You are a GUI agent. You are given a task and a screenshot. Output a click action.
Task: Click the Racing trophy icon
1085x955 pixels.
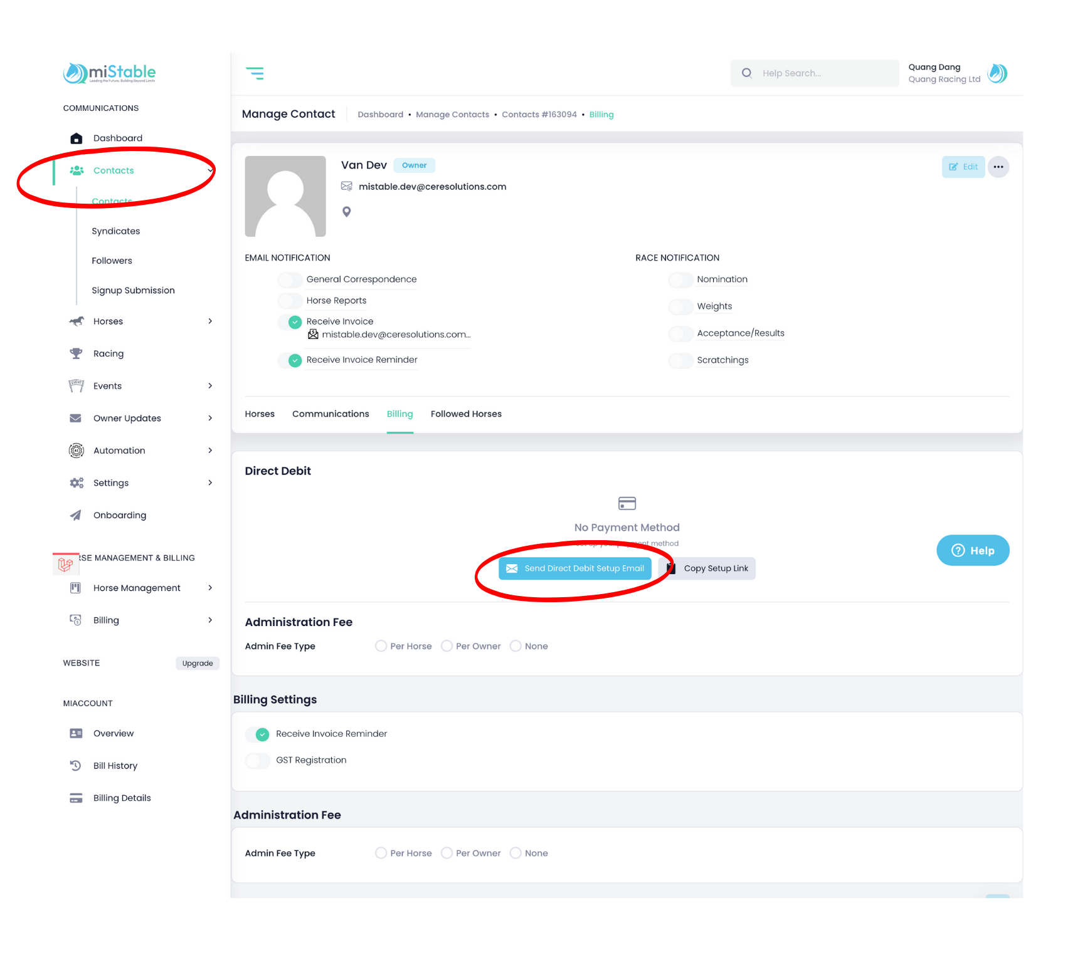[76, 353]
